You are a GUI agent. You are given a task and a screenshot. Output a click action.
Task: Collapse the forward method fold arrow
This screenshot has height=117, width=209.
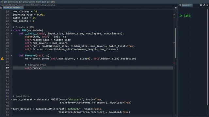click(11, 56)
